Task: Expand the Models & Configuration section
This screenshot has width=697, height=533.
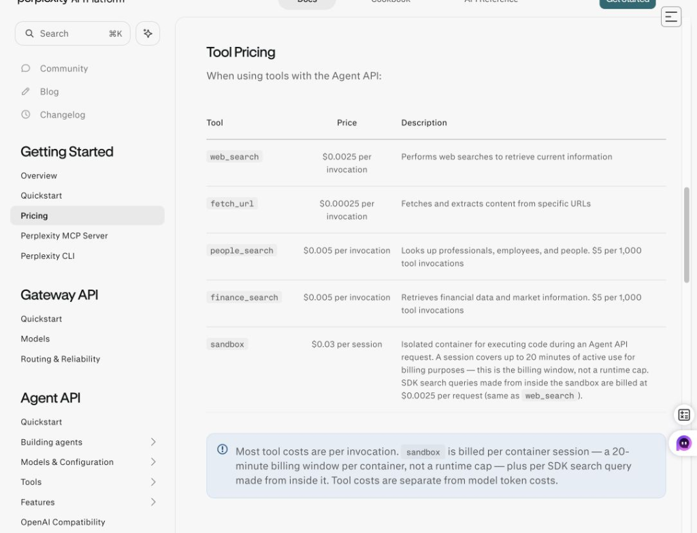Action: pos(153,462)
